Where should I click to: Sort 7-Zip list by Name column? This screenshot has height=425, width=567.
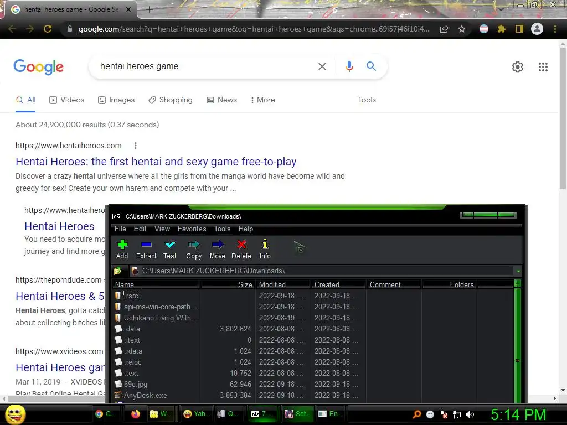pos(156,284)
